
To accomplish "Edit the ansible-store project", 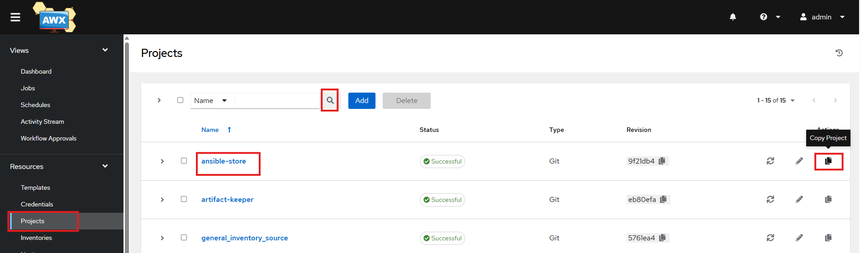I will (x=799, y=161).
